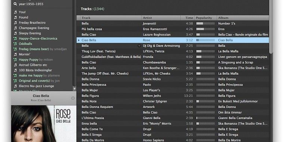
Task: Click the 100 Bästa Indiesinglar note icon
Action: tap(15, 70)
